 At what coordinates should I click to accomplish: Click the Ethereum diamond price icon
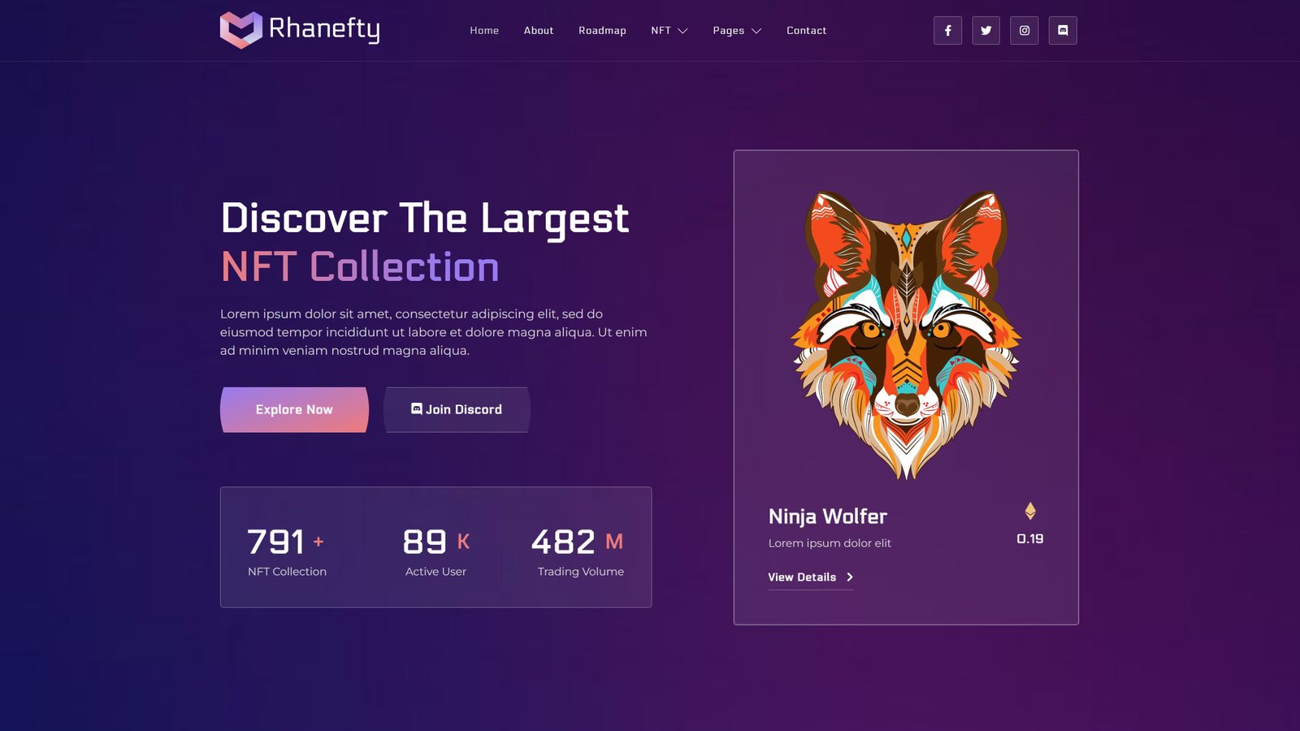(x=1030, y=511)
